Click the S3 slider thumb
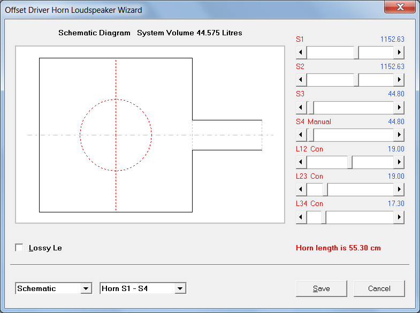The width and height of the screenshot is (420, 313). point(311,108)
